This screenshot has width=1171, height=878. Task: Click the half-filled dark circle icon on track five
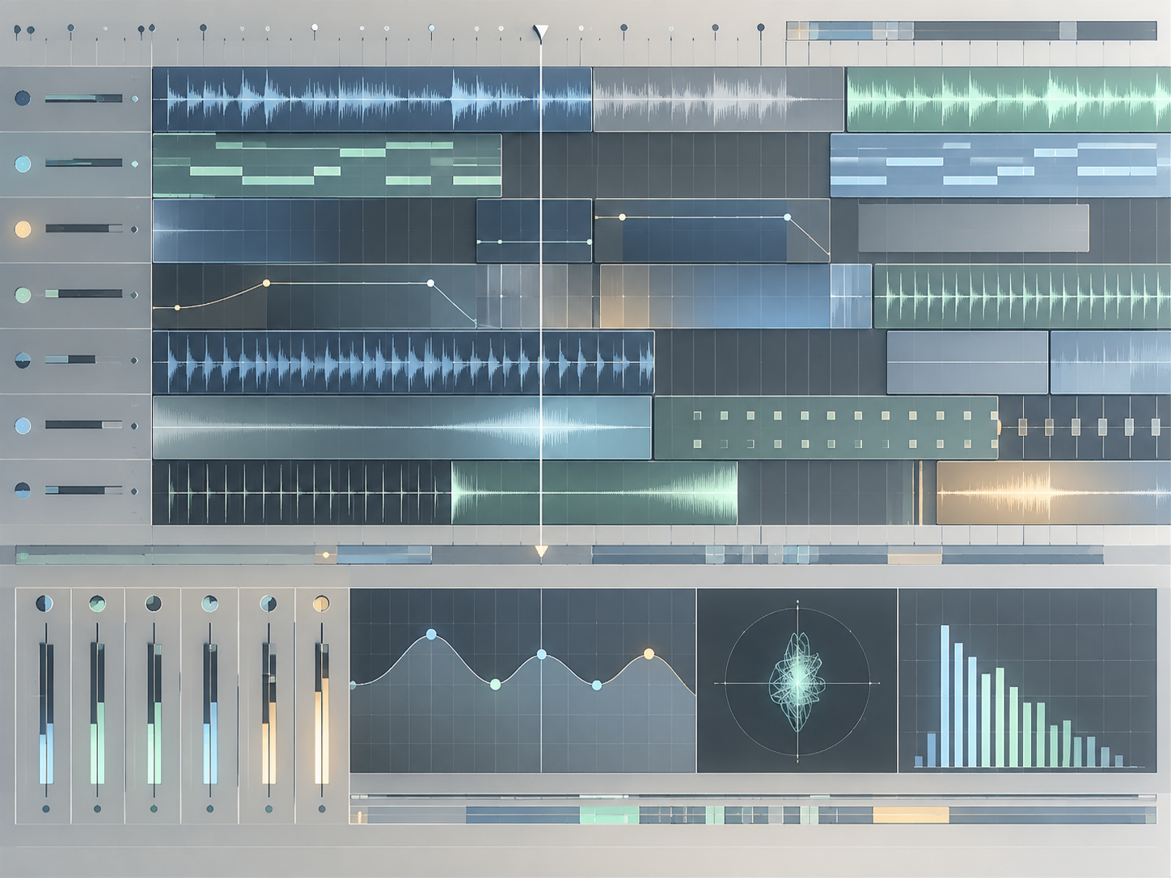click(23, 361)
